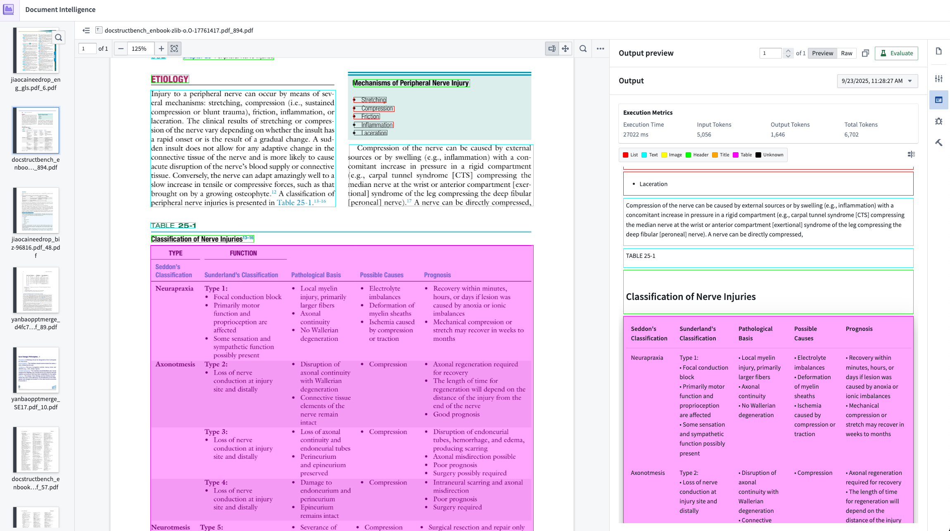Open the debug panel in the right sidebar

coord(939,121)
